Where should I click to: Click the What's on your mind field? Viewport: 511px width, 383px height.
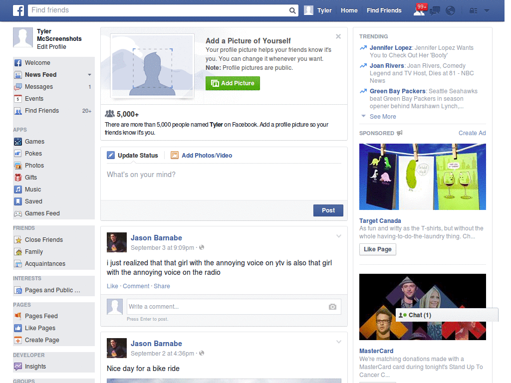tap(224, 182)
